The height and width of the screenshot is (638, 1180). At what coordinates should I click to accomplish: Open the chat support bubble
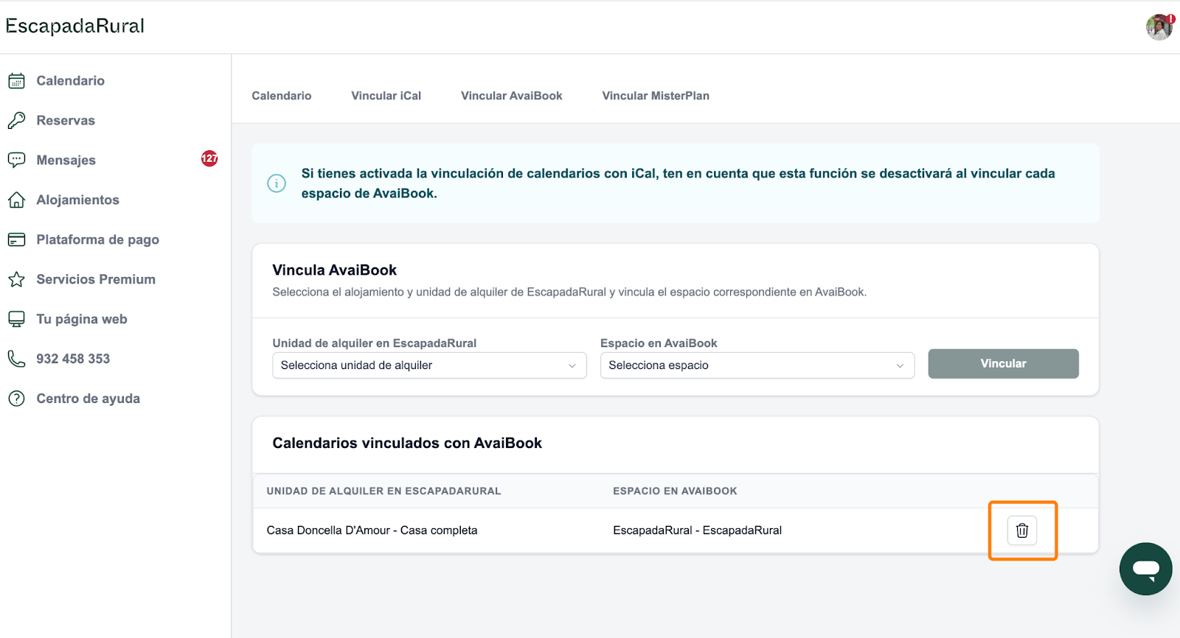[1146, 569]
